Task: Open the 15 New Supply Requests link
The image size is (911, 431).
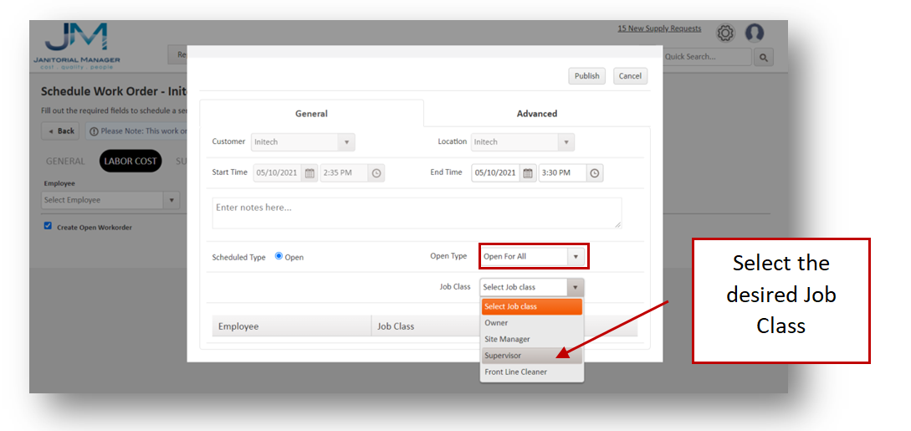Action: (x=659, y=28)
